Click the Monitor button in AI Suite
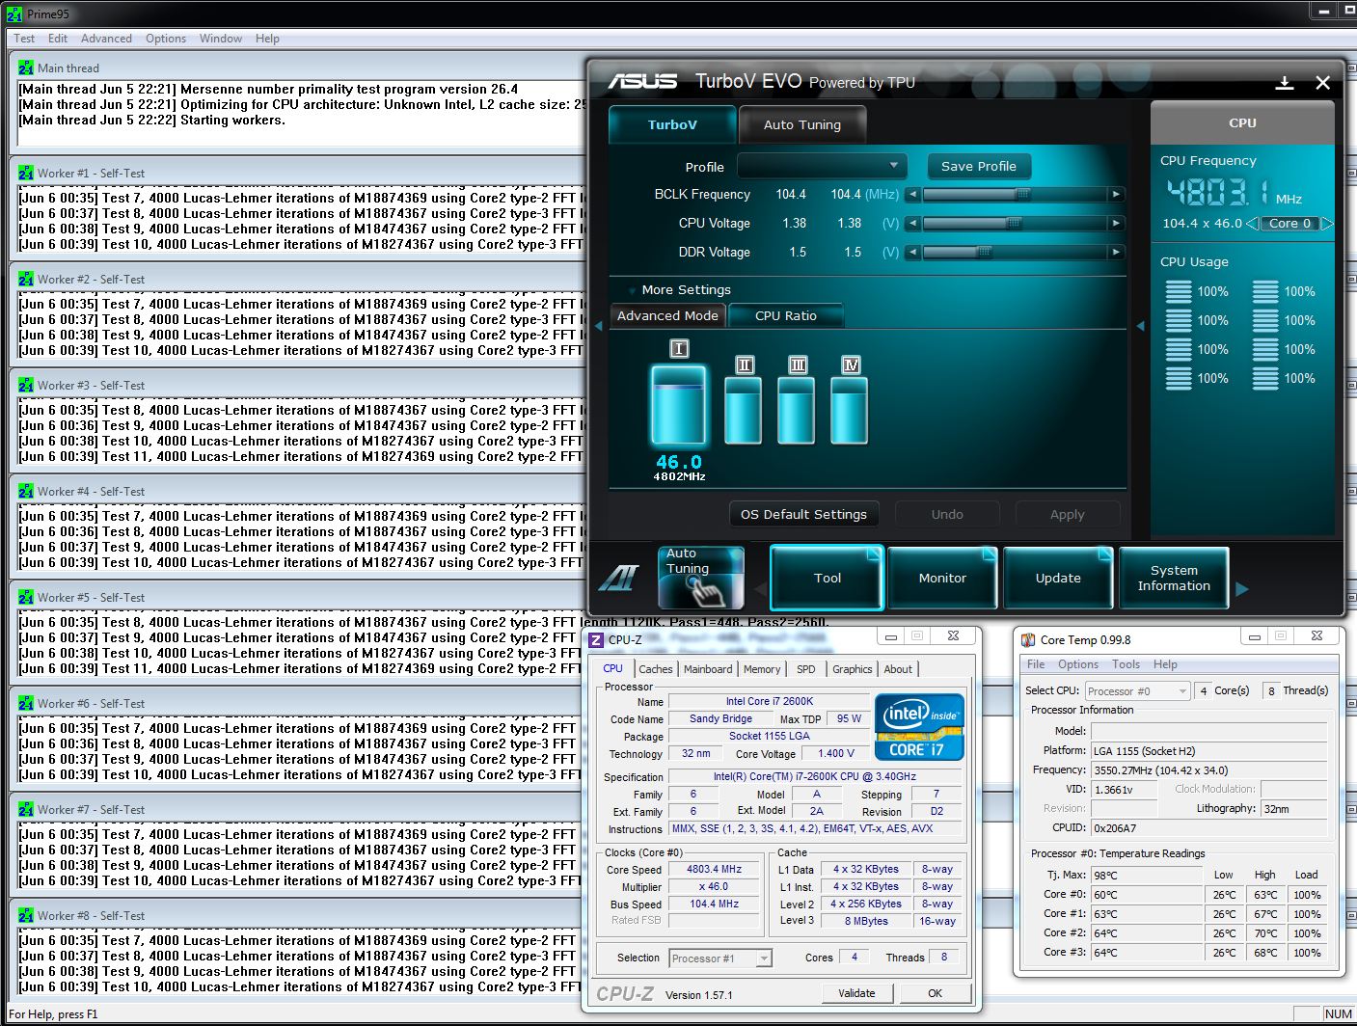1357x1026 pixels. click(942, 579)
